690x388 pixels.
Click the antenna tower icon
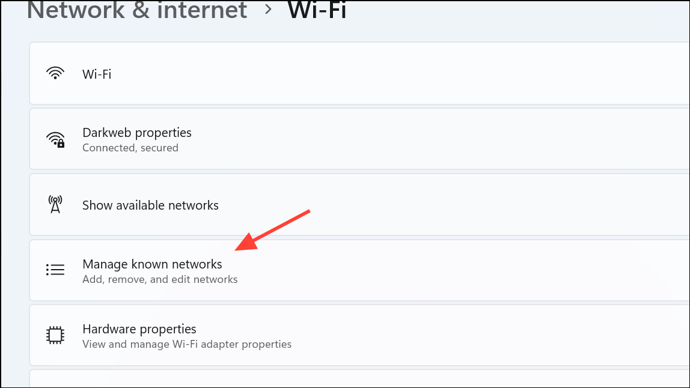click(x=55, y=205)
